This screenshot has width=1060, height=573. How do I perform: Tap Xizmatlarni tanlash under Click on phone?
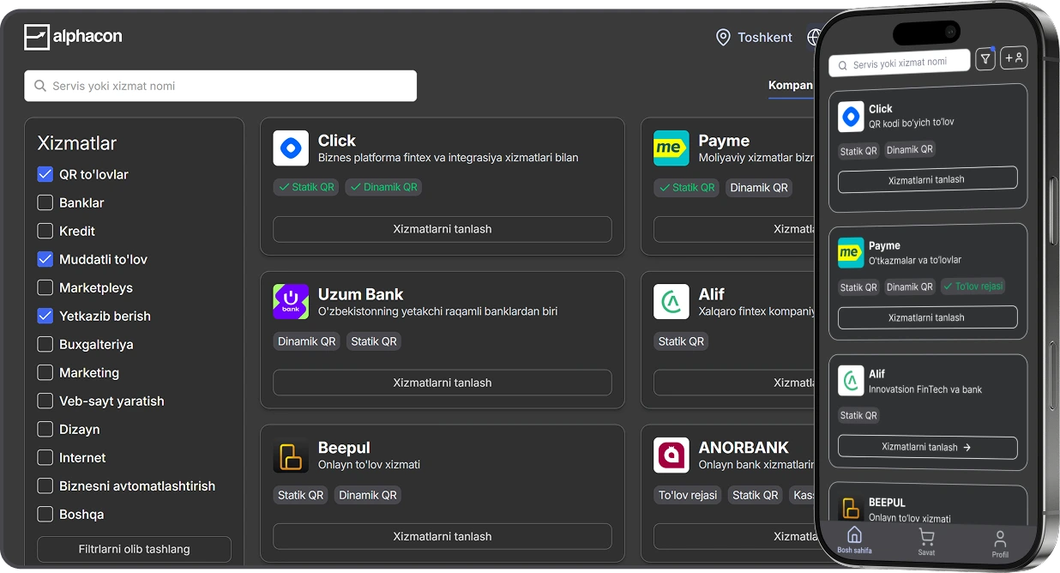[927, 179]
